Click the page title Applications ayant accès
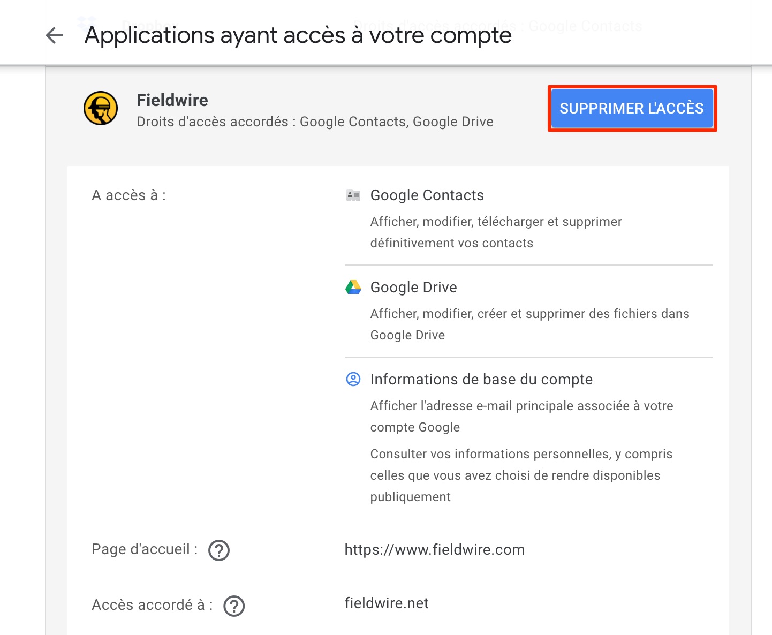The height and width of the screenshot is (635, 772). pos(298,35)
